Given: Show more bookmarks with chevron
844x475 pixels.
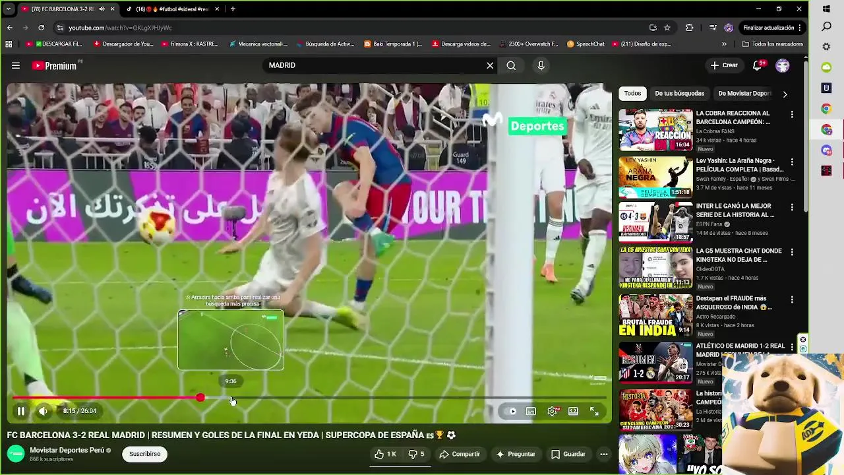Looking at the screenshot, I should pyautogui.click(x=724, y=44).
